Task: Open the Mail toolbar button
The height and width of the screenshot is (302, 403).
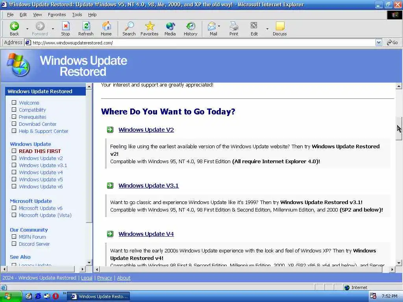Action: point(212,28)
